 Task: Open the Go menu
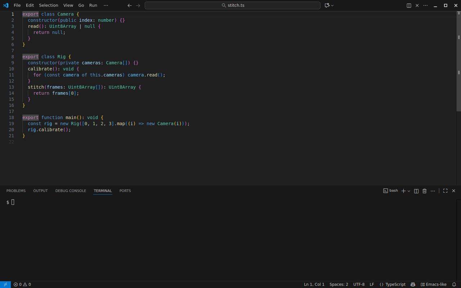pos(81,5)
